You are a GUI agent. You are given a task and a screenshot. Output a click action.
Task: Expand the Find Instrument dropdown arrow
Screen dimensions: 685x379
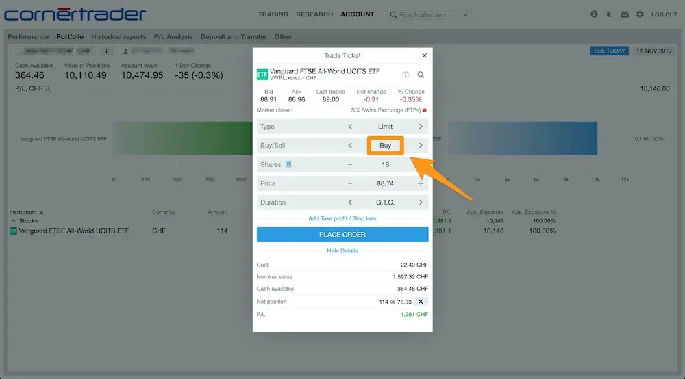tap(466, 15)
